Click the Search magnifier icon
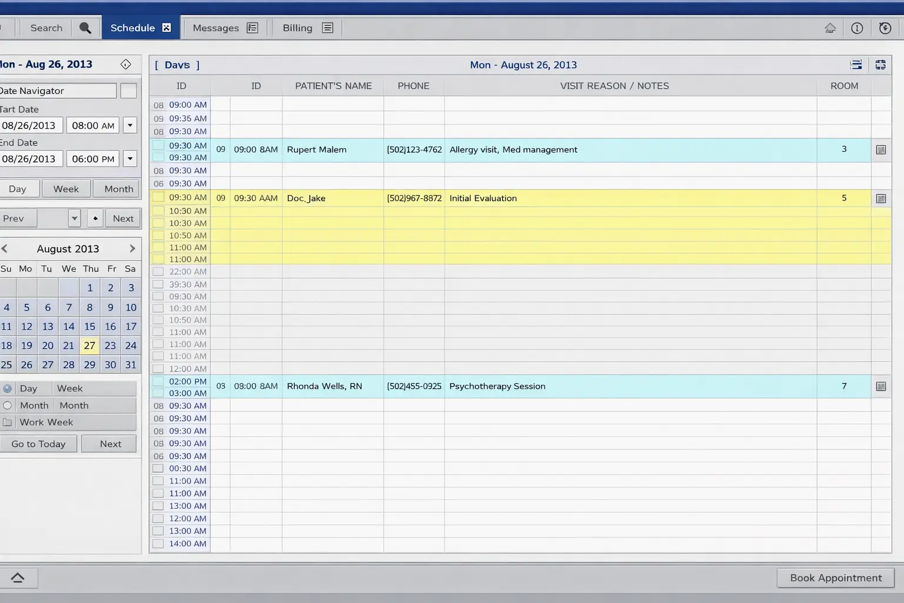 (85, 28)
